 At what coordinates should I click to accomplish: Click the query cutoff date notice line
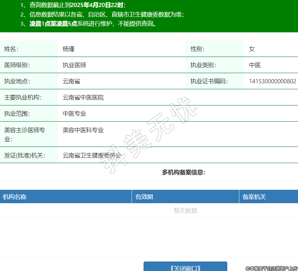coord(73,5)
